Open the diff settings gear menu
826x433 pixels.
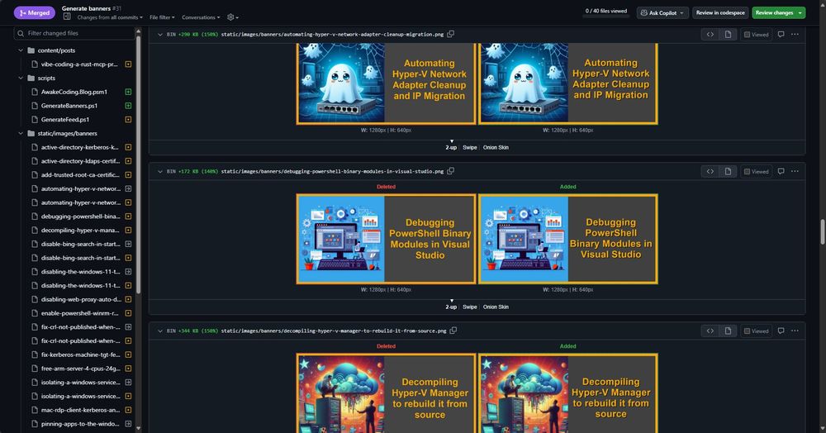232,17
